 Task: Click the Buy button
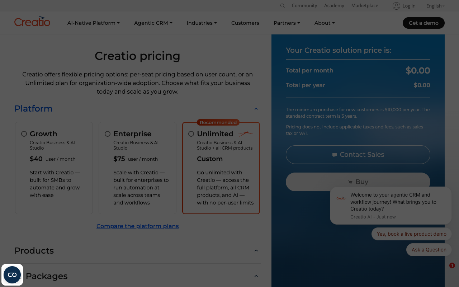358,182
